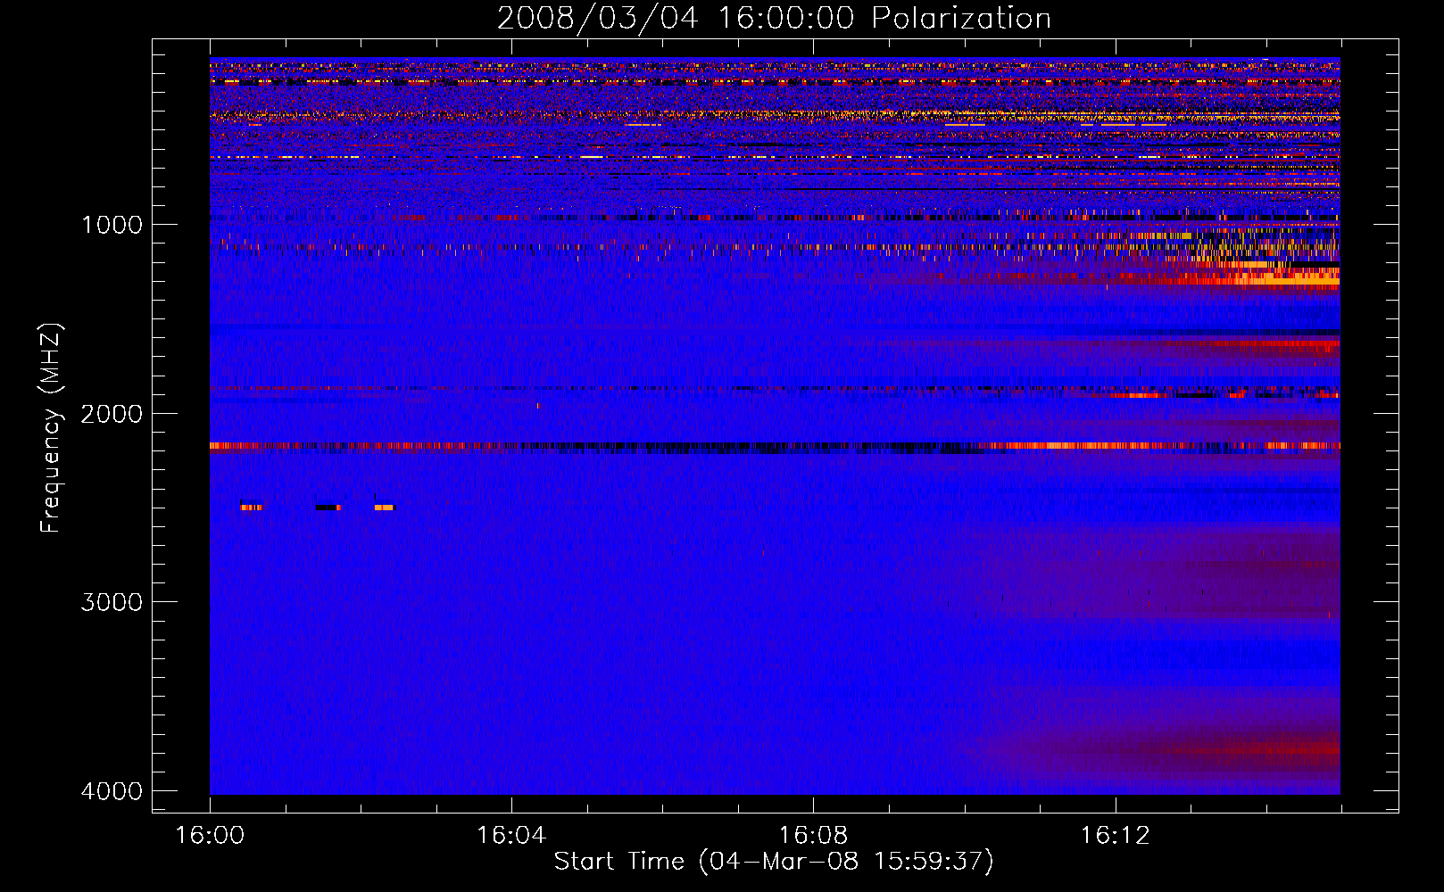Select the 2000 frequency tick label
This screenshot has height=892, width=1444.
click(112, 413)
